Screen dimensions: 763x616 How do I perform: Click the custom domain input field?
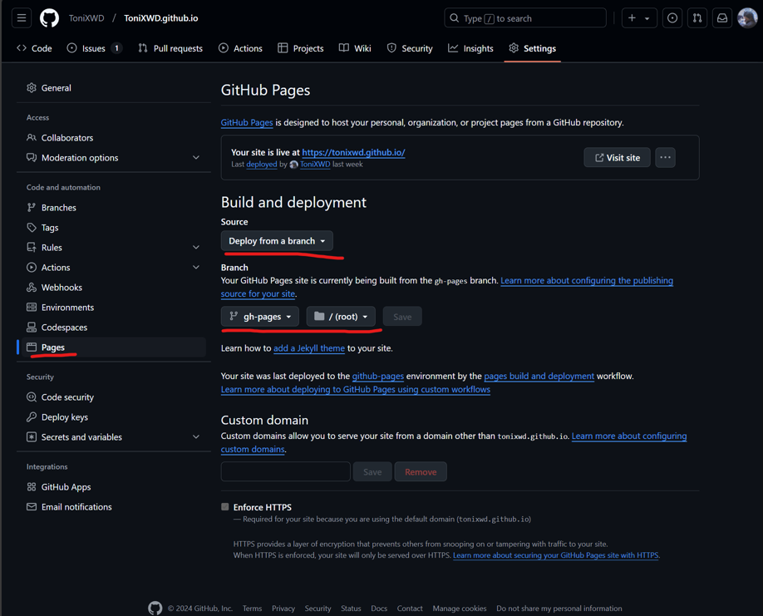pos(286,471)
